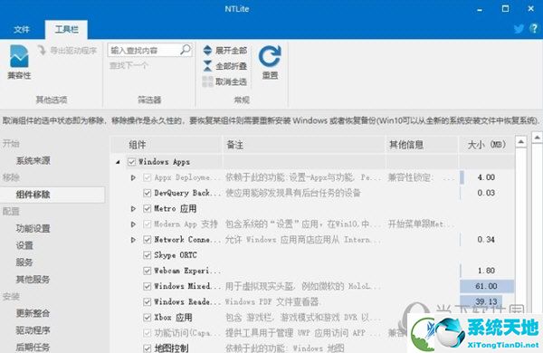Sort by the 备注 column header
This screenshot has height=353, width=543.
(x=304, y=145)
